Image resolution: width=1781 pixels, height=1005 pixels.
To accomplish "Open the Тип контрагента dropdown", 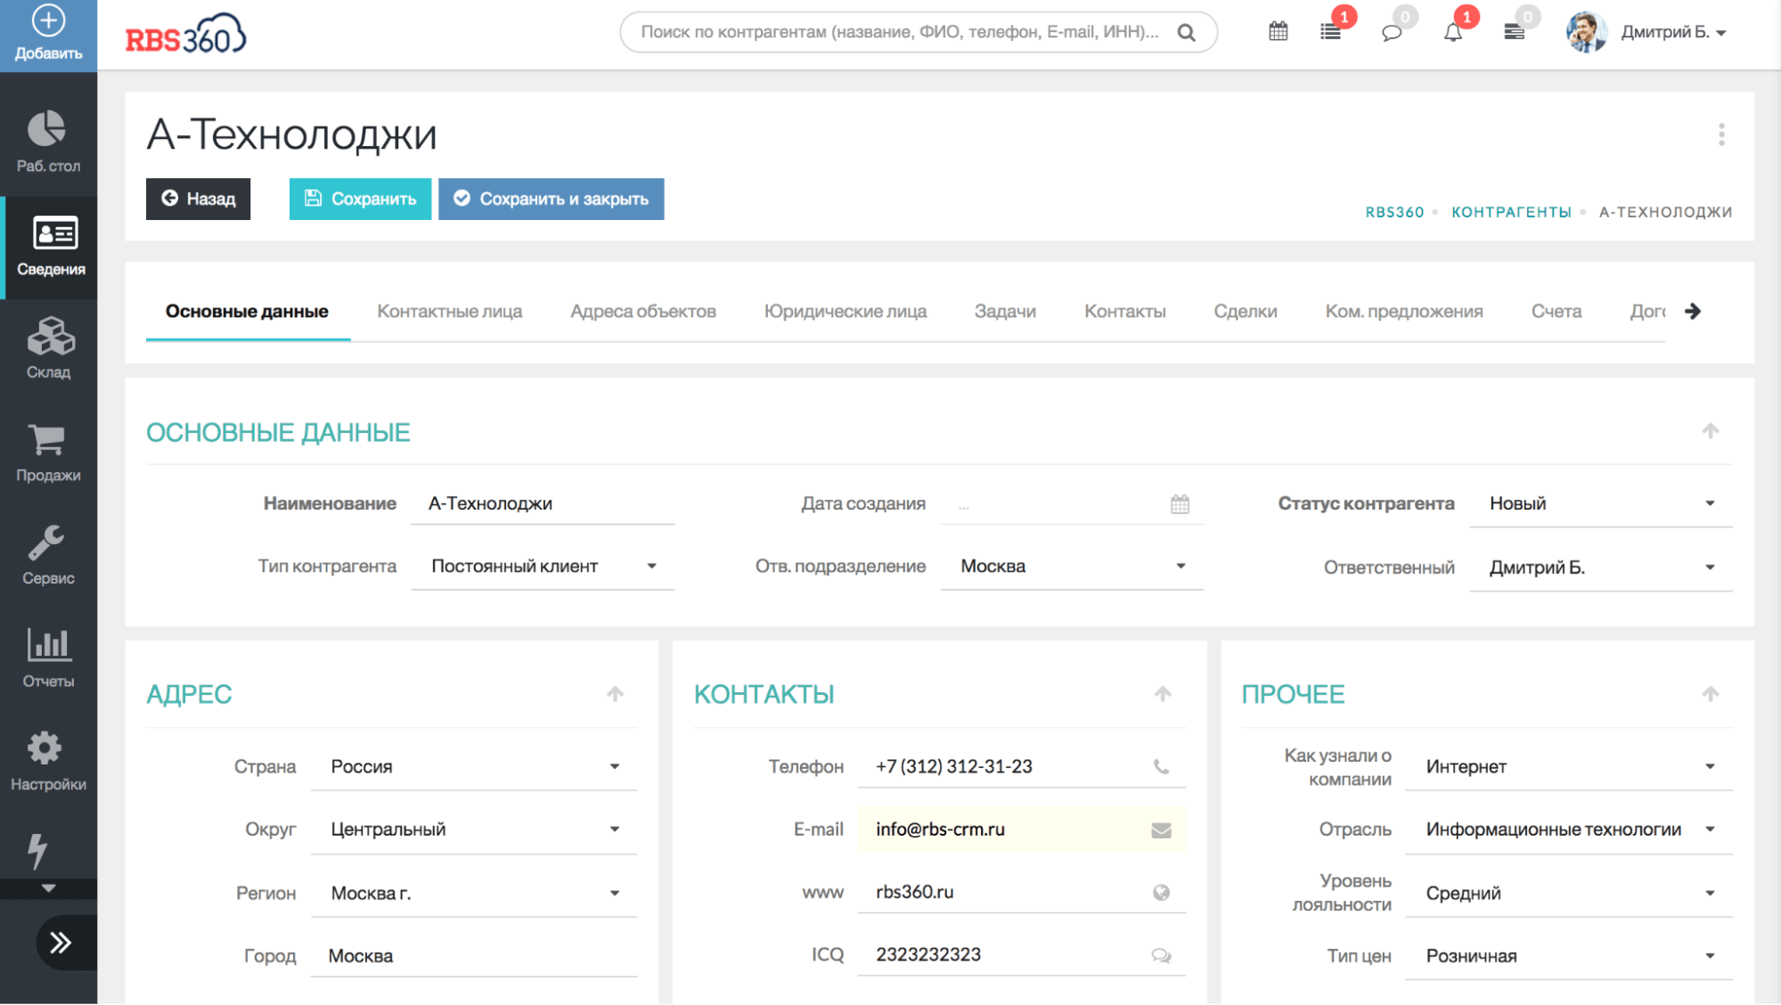I will [x=543, y=567].
